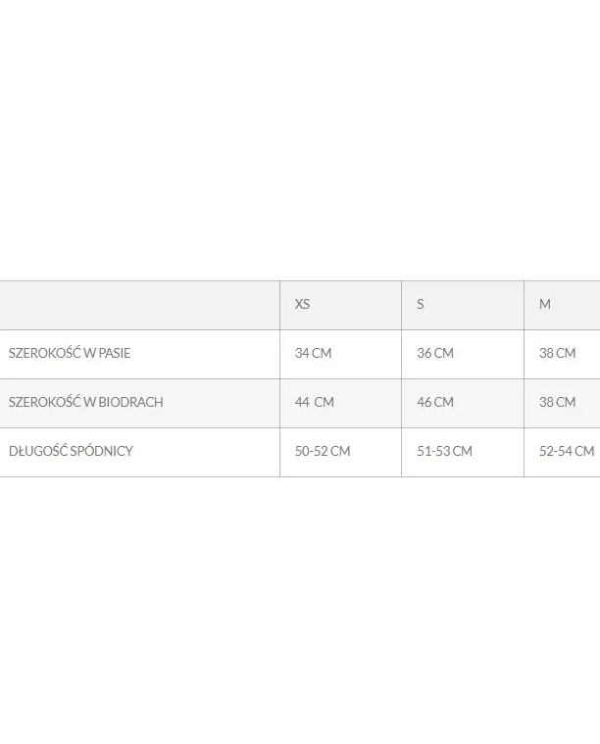
Task: Click the 38 CM cell in waist row
Action: point(558,353)
